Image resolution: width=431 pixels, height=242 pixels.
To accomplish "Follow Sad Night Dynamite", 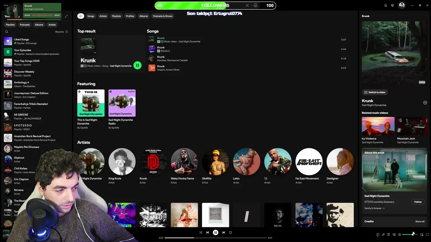I will coord(418,202).
